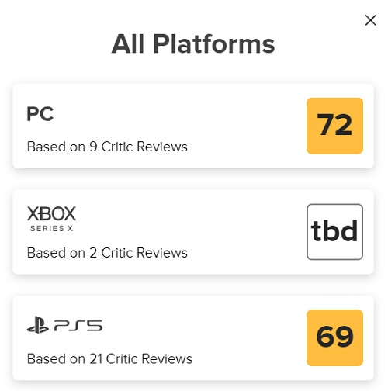The width and height of the screenshot is (388, 391).
Task: Click the XBOX wordmark text
Action: coord(51,213)
